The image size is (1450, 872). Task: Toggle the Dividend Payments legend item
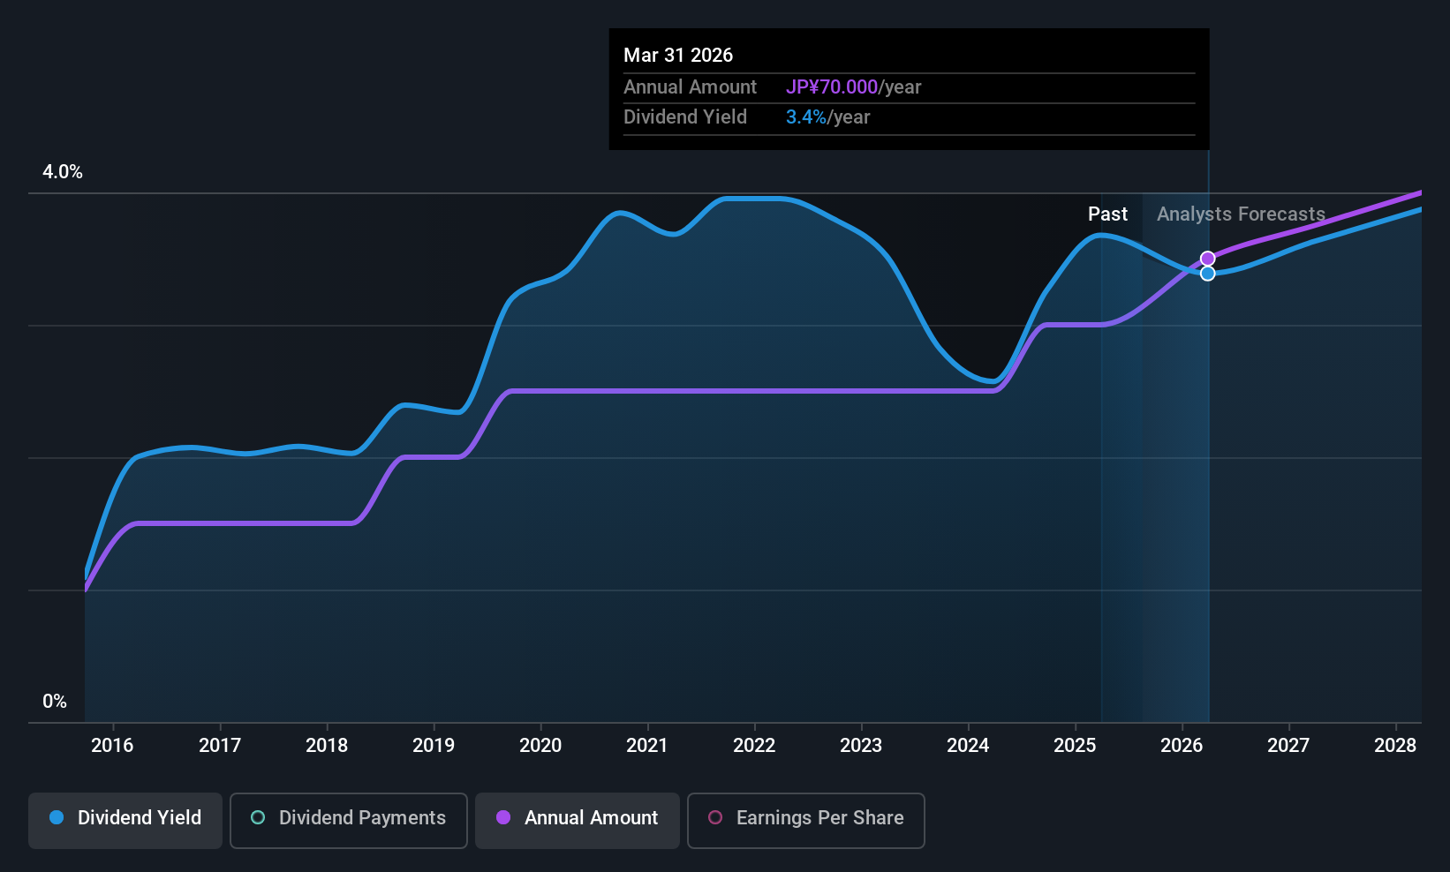[348, 819]
